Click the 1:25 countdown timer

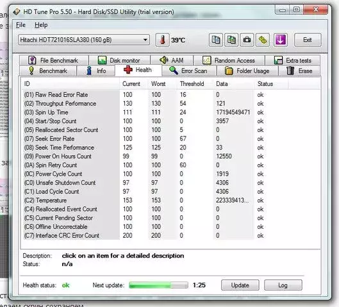coord(199,285)
